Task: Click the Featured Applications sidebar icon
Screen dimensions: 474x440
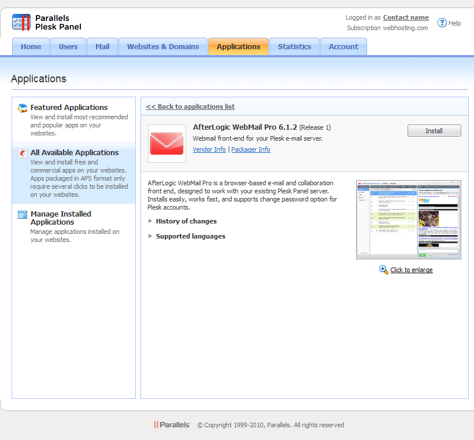Action: point(23,108)
